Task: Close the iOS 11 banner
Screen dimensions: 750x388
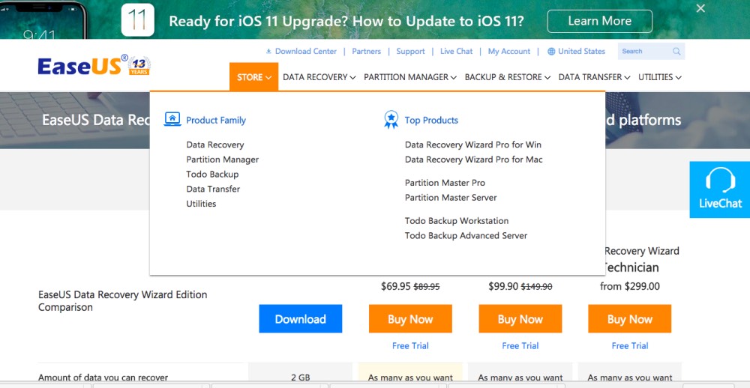Action: [700, 8]
